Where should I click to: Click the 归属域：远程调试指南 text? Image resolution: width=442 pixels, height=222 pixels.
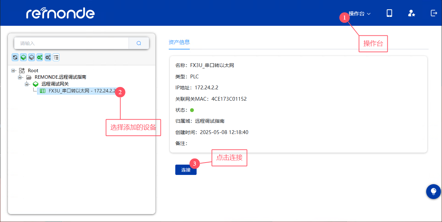200,121
